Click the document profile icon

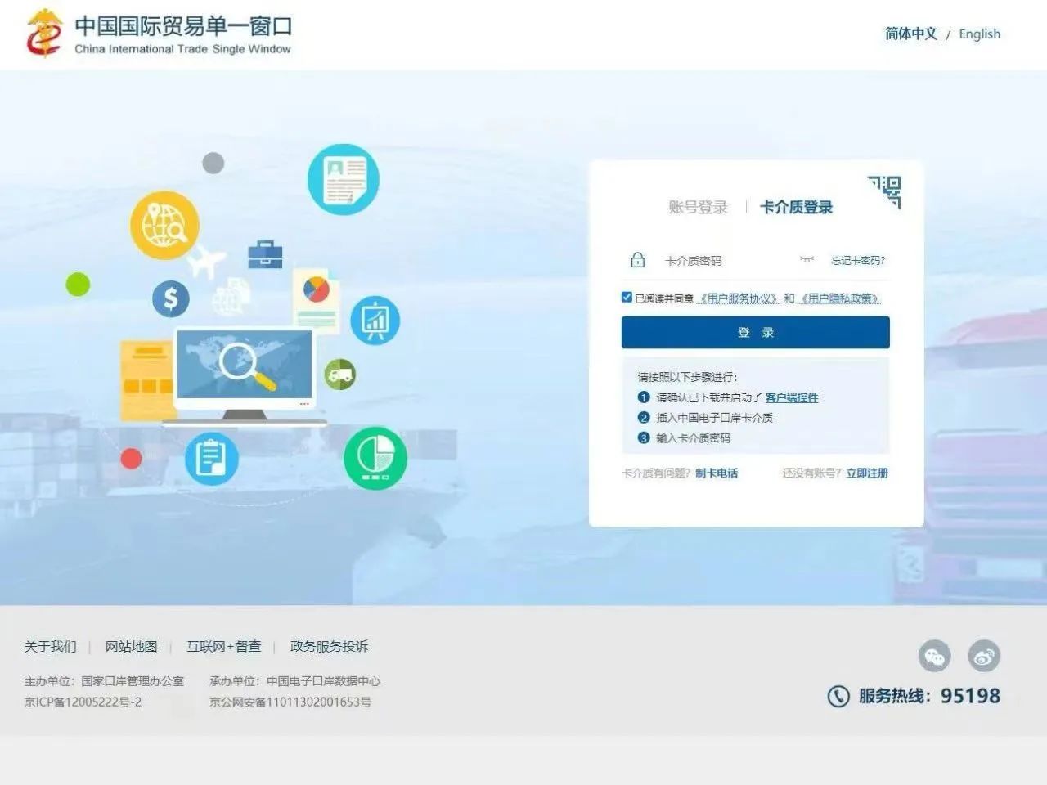point(344,180)
